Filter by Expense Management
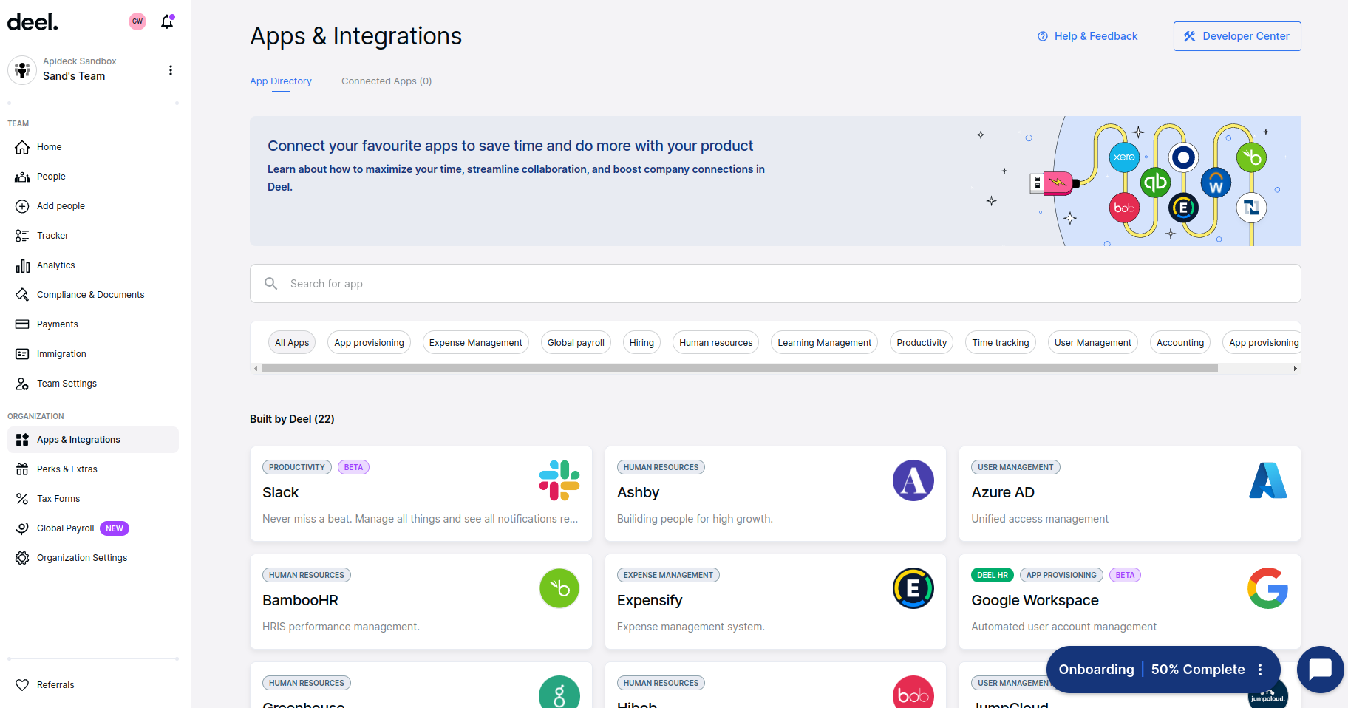The image size is (1348, 708). (476, 343)
